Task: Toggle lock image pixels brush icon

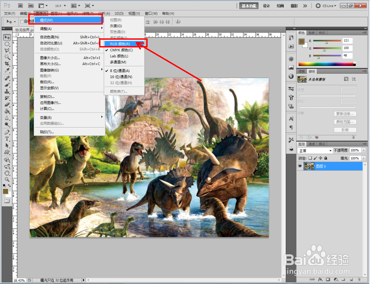Action: 315,158
